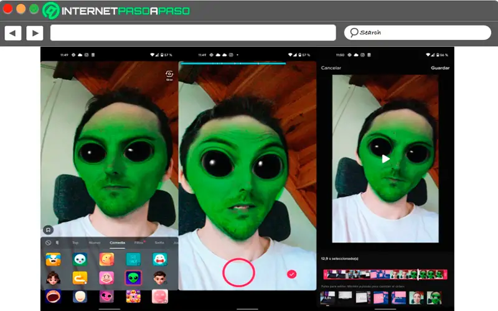The width and height of the screenshot is (498, 311).
Task: Switch to the Nuevo effects tab
Action: 95,243
